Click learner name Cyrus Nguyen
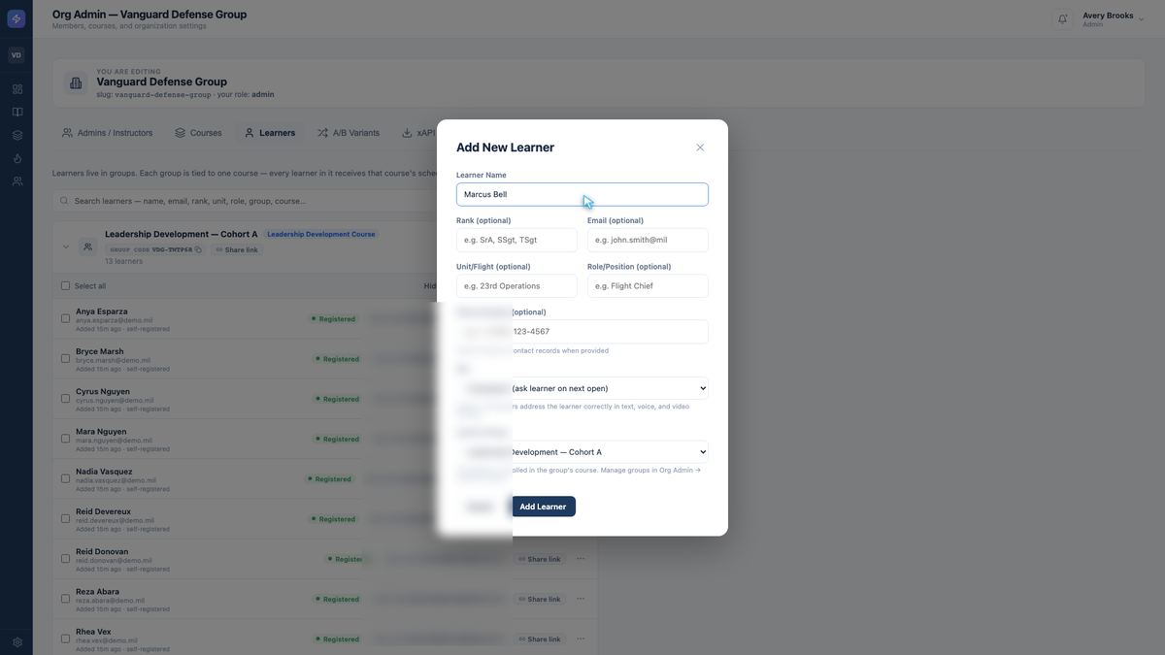Screen dimensions: 1165x655 coord(101,391)
